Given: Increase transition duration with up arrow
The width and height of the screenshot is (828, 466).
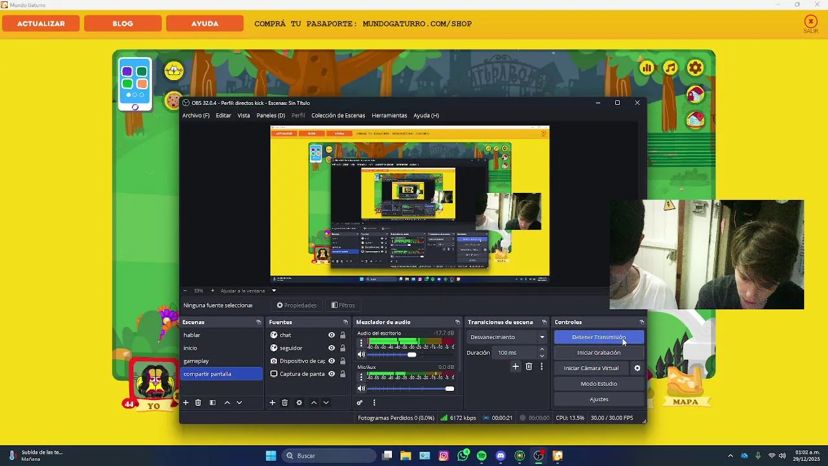Looking at the screenshot, I should (542, 349).
